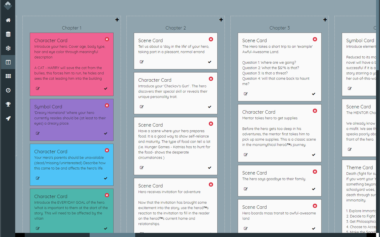Click the plus icon above Chapter 2
Viewport: 380px width, 237px height.
(221, 20)
